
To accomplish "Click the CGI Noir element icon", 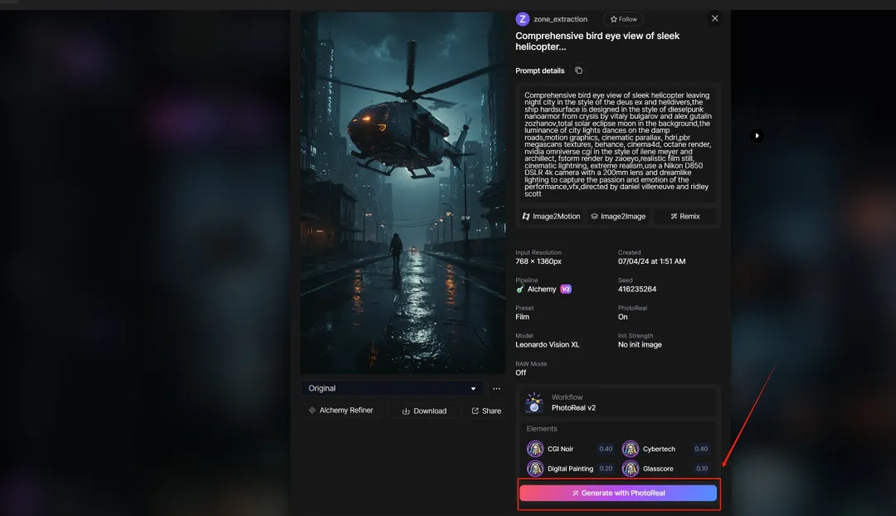I will coord(535,449).
